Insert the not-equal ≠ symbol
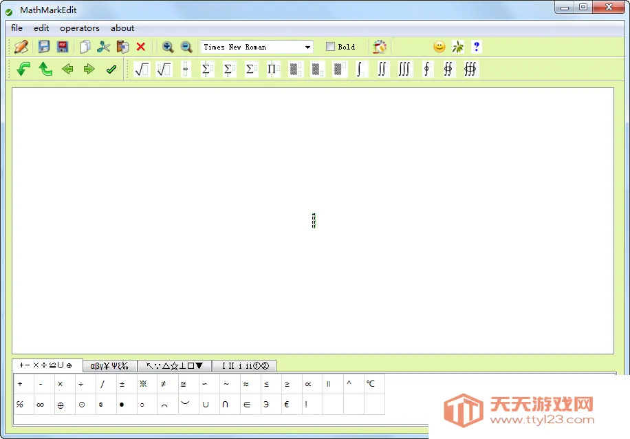The image size is (630, 439). tap(163, 384)
